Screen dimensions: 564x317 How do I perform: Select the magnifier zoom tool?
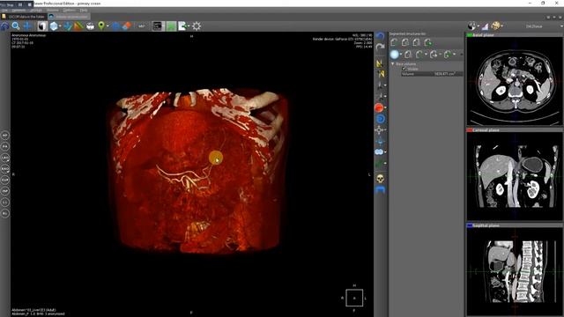click(16, 26)
